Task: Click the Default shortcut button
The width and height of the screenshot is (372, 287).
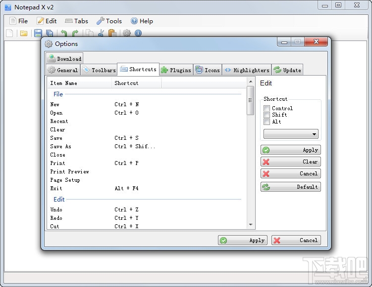Action: 291,187
